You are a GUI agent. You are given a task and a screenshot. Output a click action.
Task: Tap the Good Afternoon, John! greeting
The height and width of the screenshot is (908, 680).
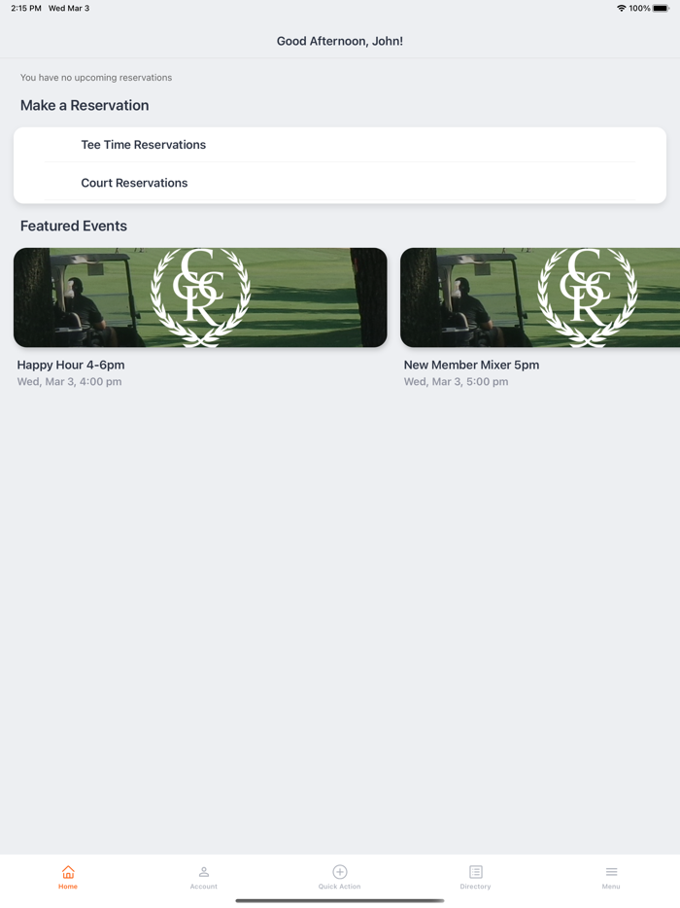click(x=340, y=41)
